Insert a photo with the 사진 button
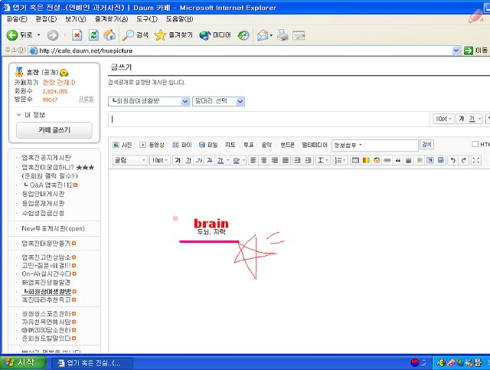The height and width of the screenshot is (370, 490). click(x=122, y=145)
